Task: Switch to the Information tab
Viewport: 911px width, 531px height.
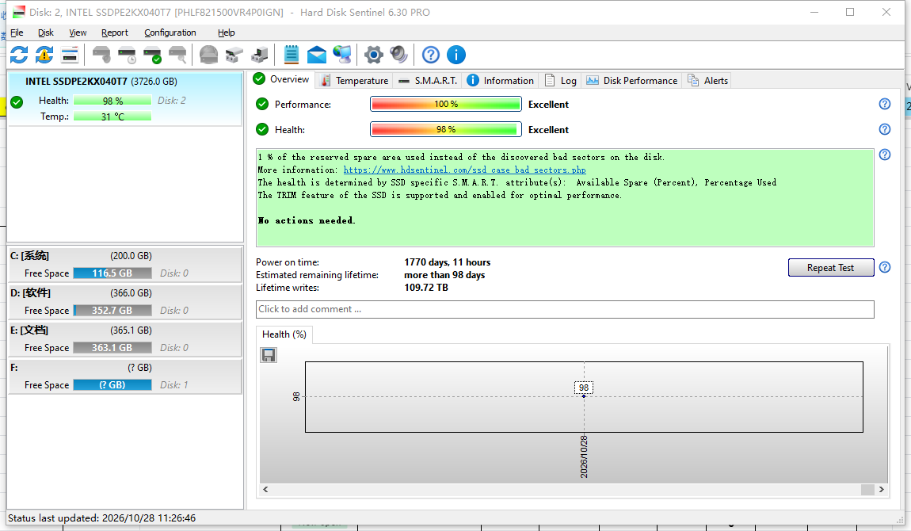Action: coord(500,81)
